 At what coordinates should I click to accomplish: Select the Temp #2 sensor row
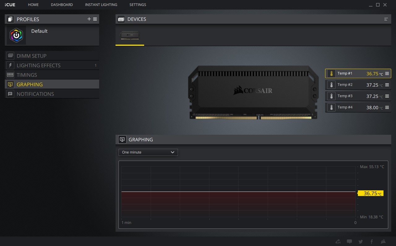pos(358,85)
